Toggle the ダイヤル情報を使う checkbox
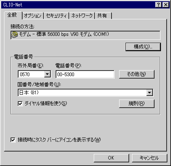Viewport: 171px width, 166px height. 20,104
